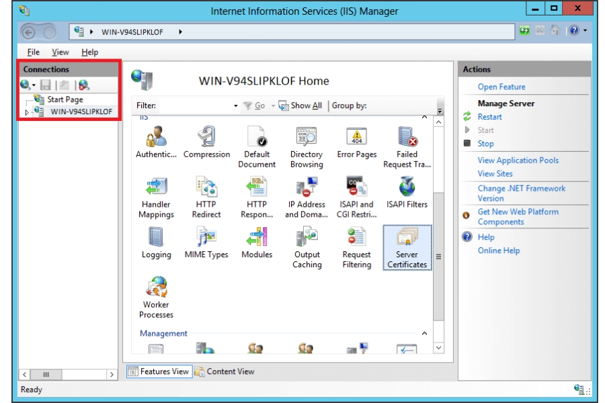Open the Filter dropdown arrow
Viewport: 605px width, 403px height.
coord(235,105)
